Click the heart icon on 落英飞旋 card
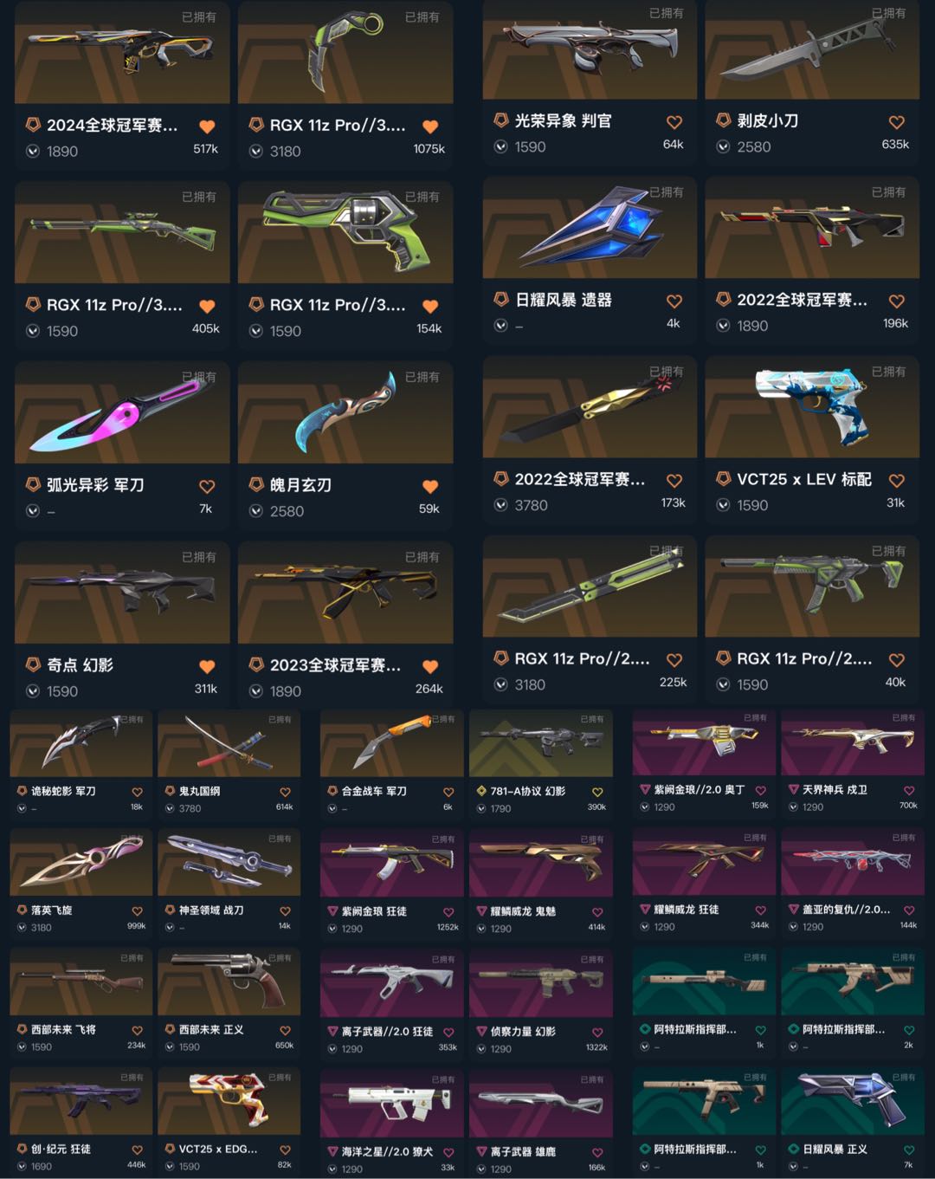 (x=138, y=911)
